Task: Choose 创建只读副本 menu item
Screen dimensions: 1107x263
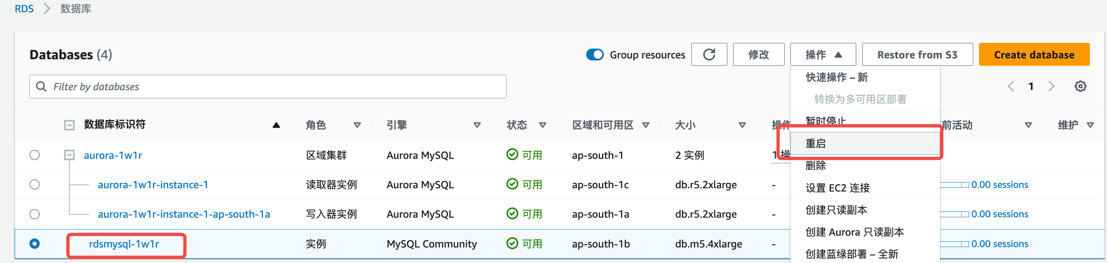Action: coord(865,210)
